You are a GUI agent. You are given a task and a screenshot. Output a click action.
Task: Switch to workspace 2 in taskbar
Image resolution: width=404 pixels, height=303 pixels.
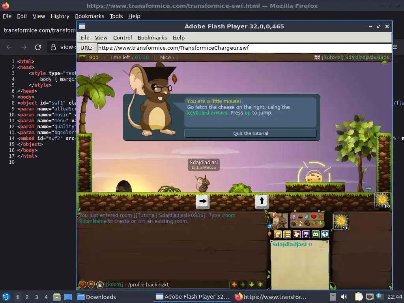pyautogui.click(x=27, y=297)
